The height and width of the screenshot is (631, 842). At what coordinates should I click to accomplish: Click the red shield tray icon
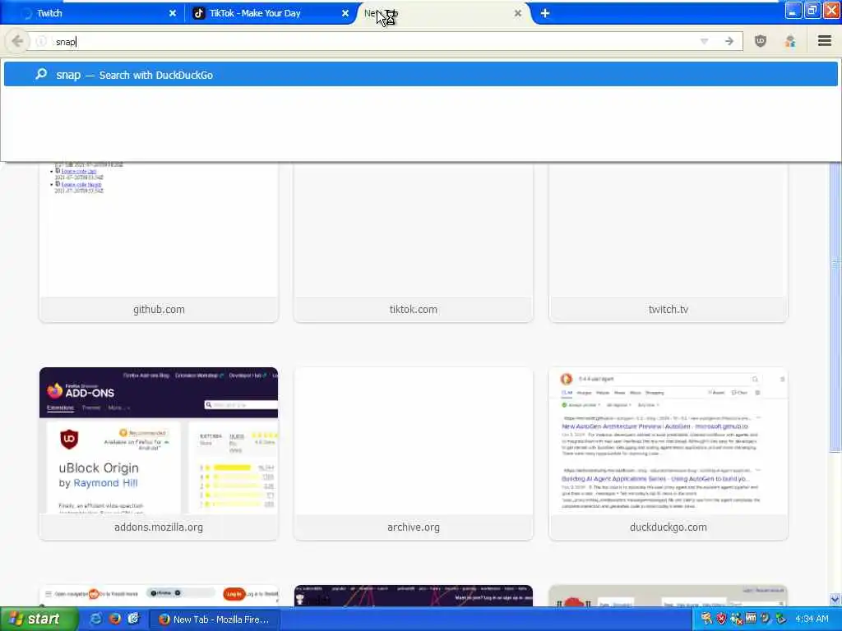[x=721, y=619]
